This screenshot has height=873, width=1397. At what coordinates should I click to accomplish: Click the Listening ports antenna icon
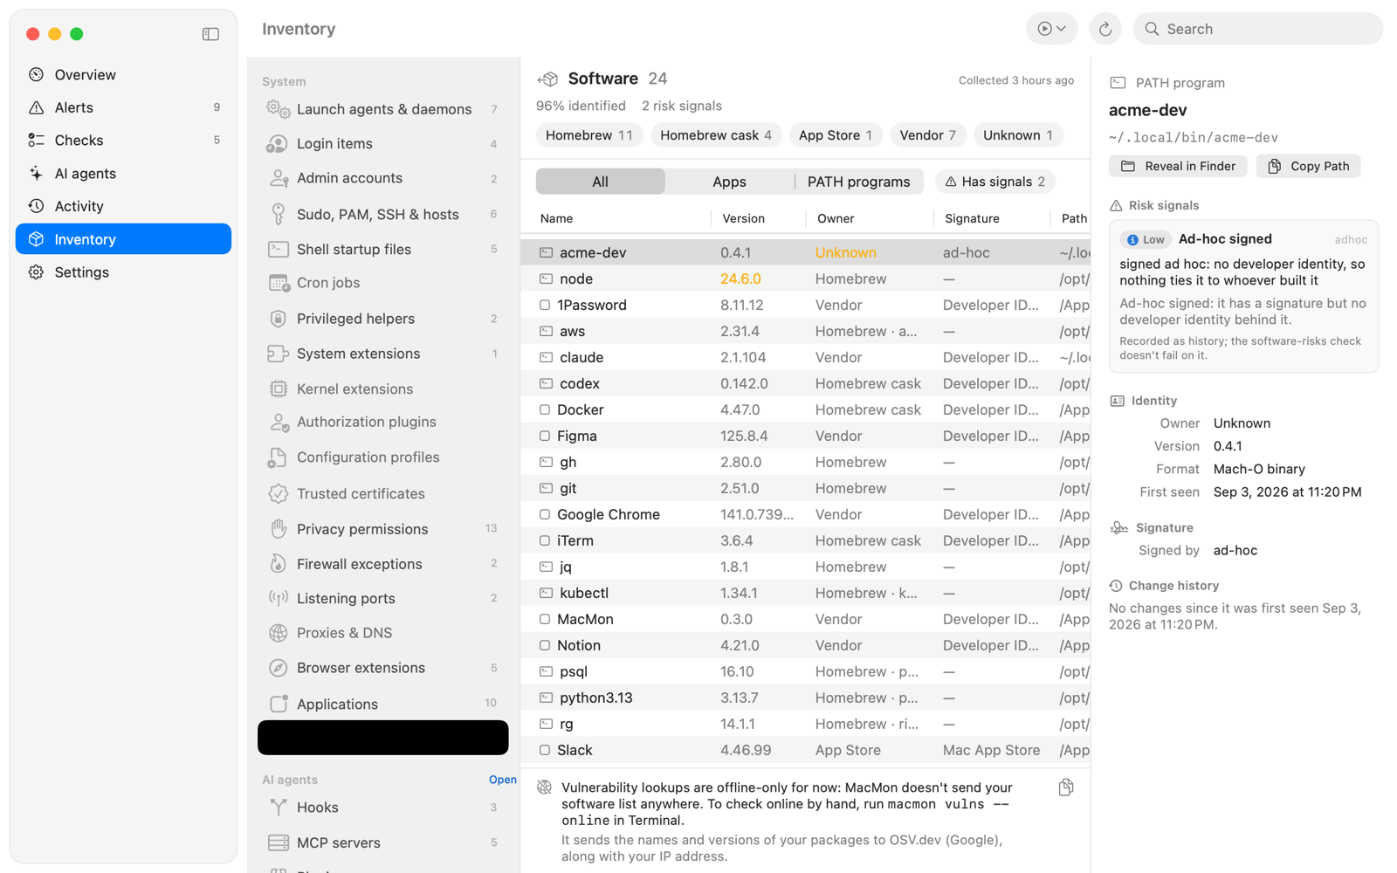[279, 598]
